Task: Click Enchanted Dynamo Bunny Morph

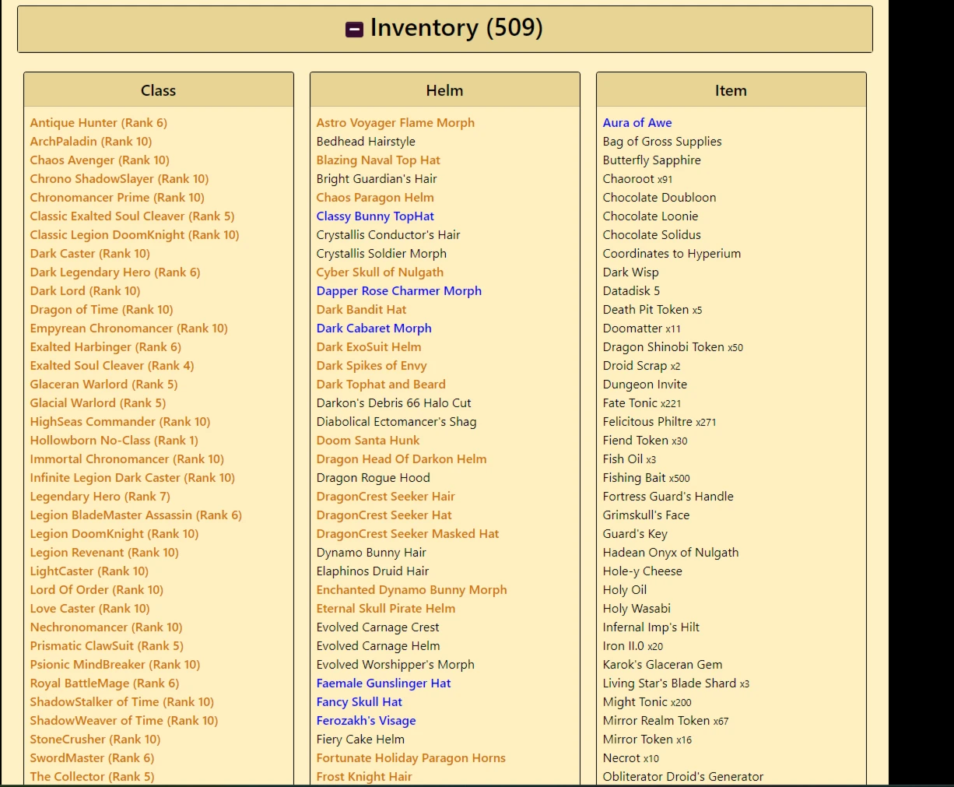Action: point(412,590)
